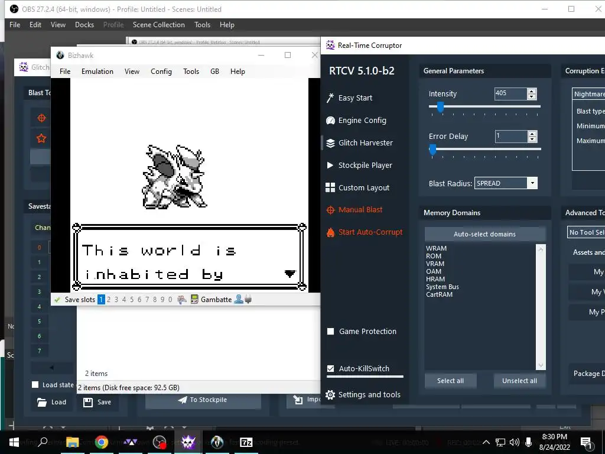Image resolution: width=605 pixels, height=454 pixels.
Task: Click the Load folder icon in Glitch Harvester
Action: [42, 402]
